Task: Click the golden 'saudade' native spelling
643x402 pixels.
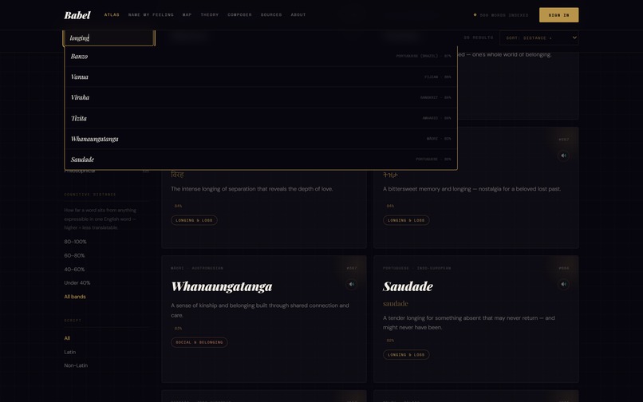Action: (396, 304)
